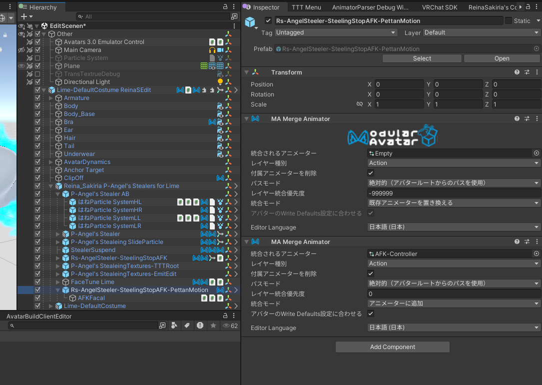Switch to the VRChat SDK tab
This screenshot has height=385, width=542.
[440, 7]
